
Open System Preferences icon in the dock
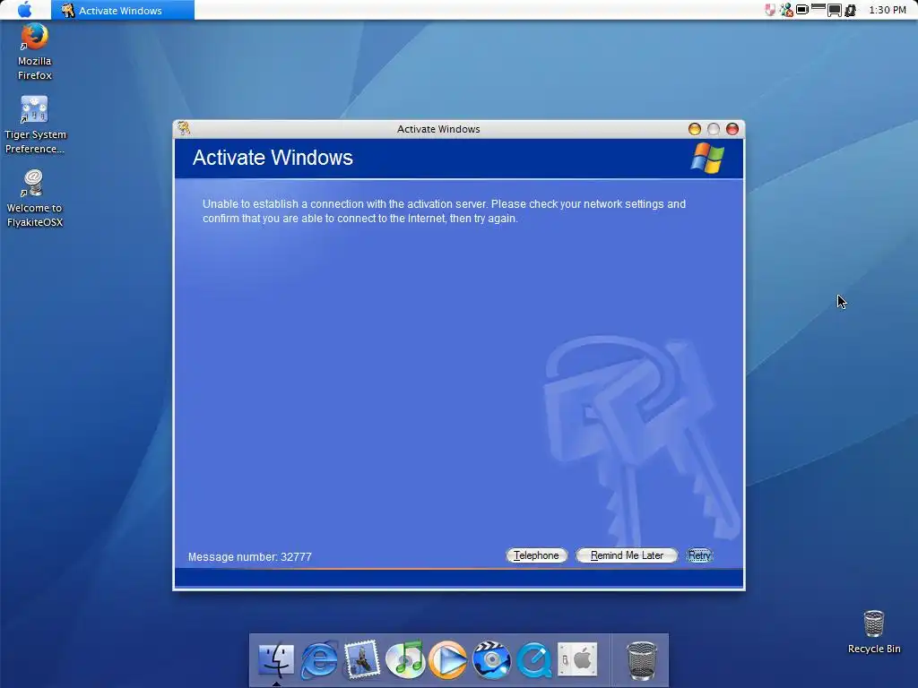(x=577, y=659)
